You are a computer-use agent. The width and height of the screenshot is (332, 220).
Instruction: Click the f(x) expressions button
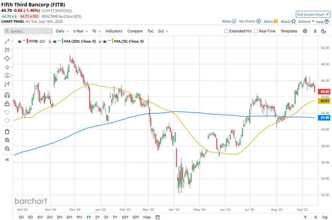[150, 31]
